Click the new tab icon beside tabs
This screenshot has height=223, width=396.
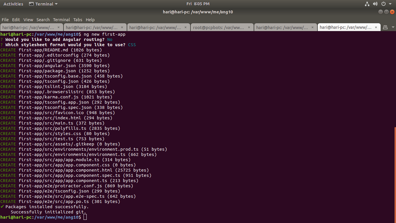pos(385,27)
